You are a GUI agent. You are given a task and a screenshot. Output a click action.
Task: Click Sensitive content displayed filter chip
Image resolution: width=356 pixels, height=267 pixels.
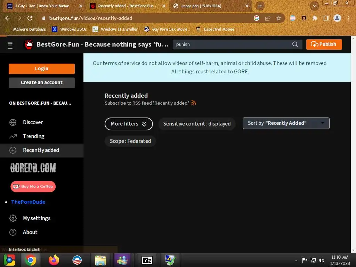click(197, 124)
